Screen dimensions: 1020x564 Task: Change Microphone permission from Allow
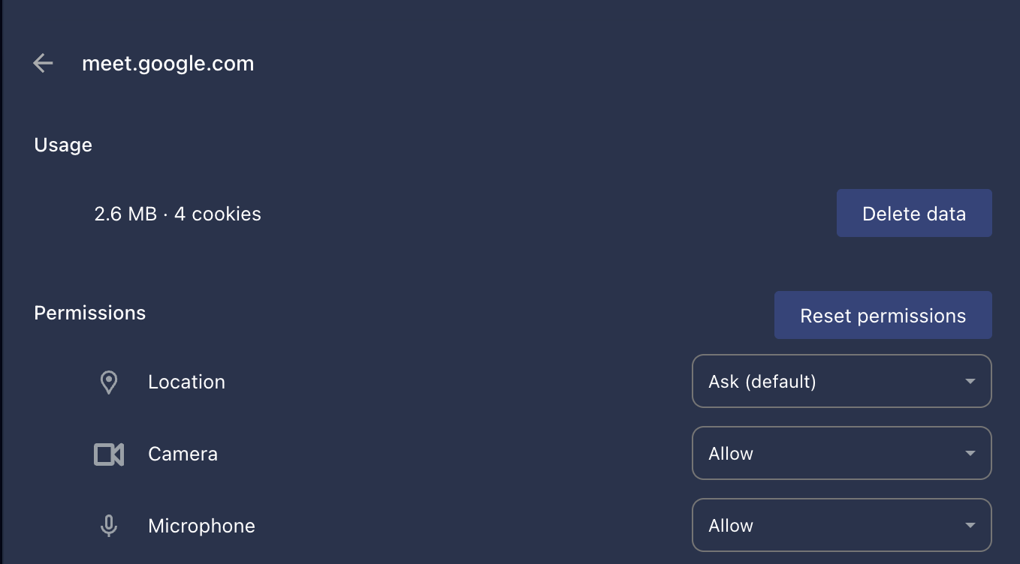841,526
